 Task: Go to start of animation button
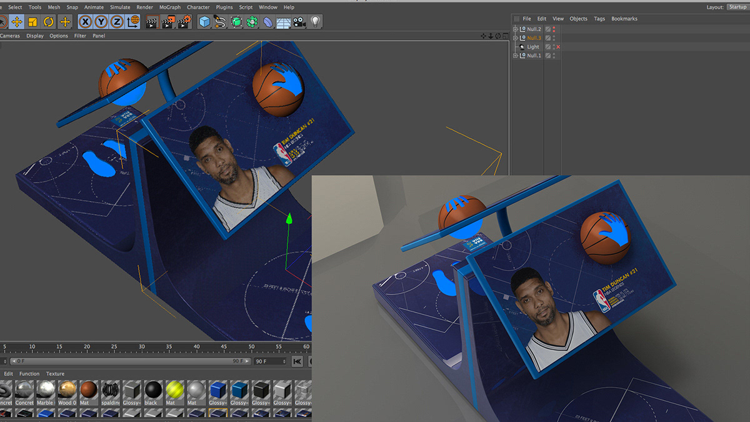click(x=297, y=361)
